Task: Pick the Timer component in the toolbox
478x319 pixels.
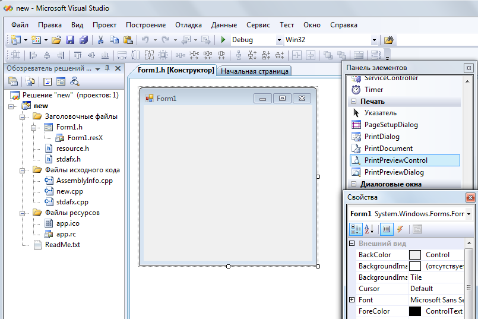Action: point(373,90)
